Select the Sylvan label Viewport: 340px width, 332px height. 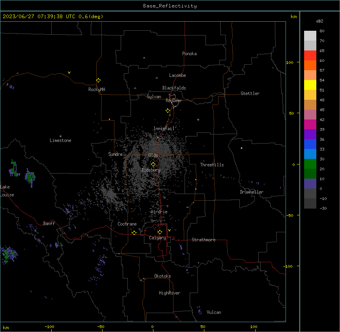pos(154,97)
